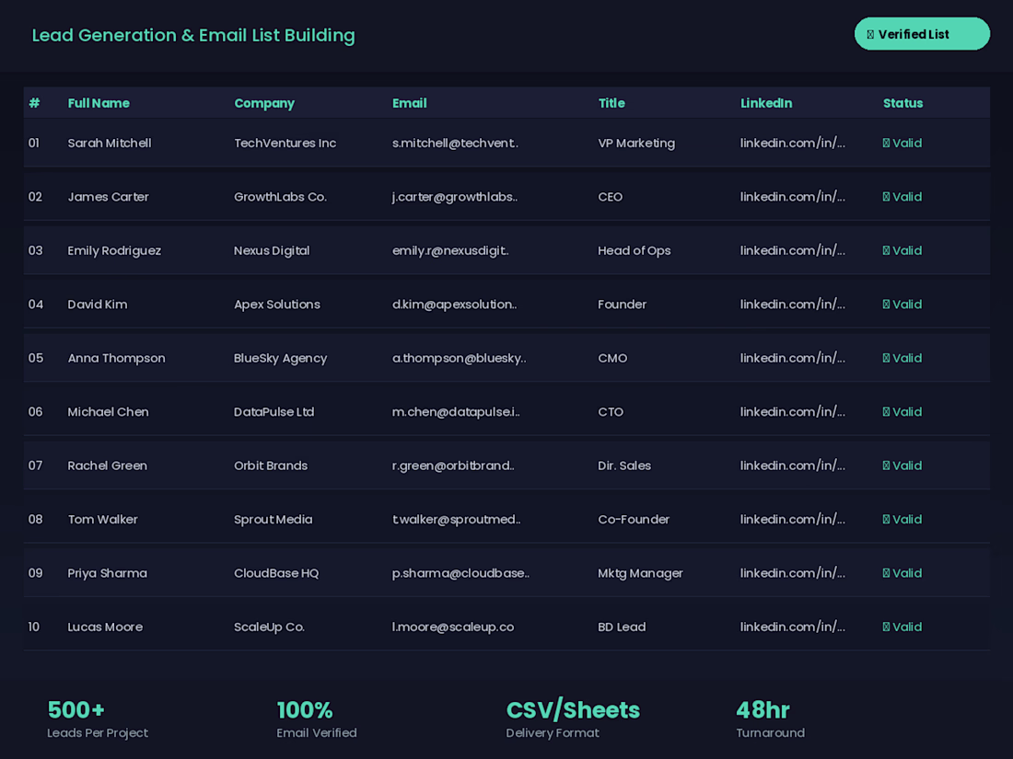Image resolution: width=1013 pixels, height=759 pixels.
Task: Click the Verified List badge button
Action: [x=921, y=34]
